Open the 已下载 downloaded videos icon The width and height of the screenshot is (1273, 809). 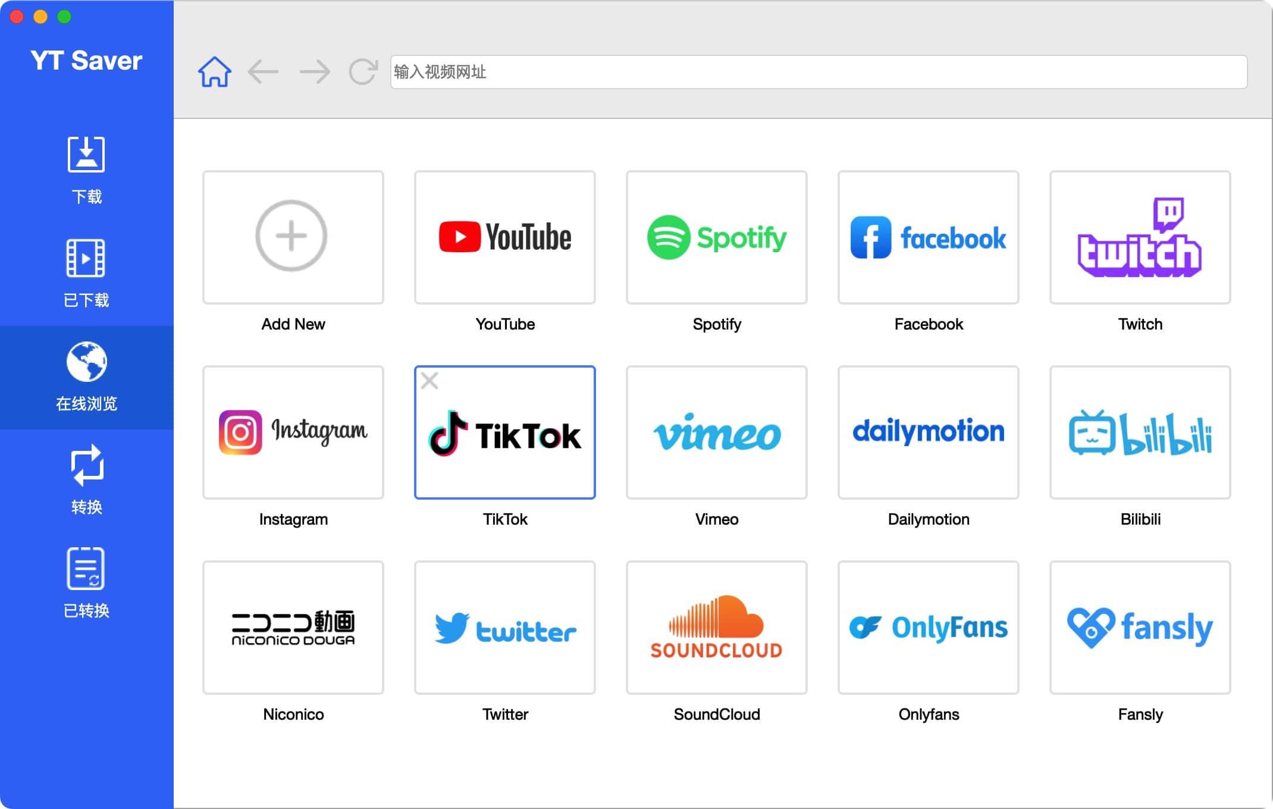coord(86,258)
